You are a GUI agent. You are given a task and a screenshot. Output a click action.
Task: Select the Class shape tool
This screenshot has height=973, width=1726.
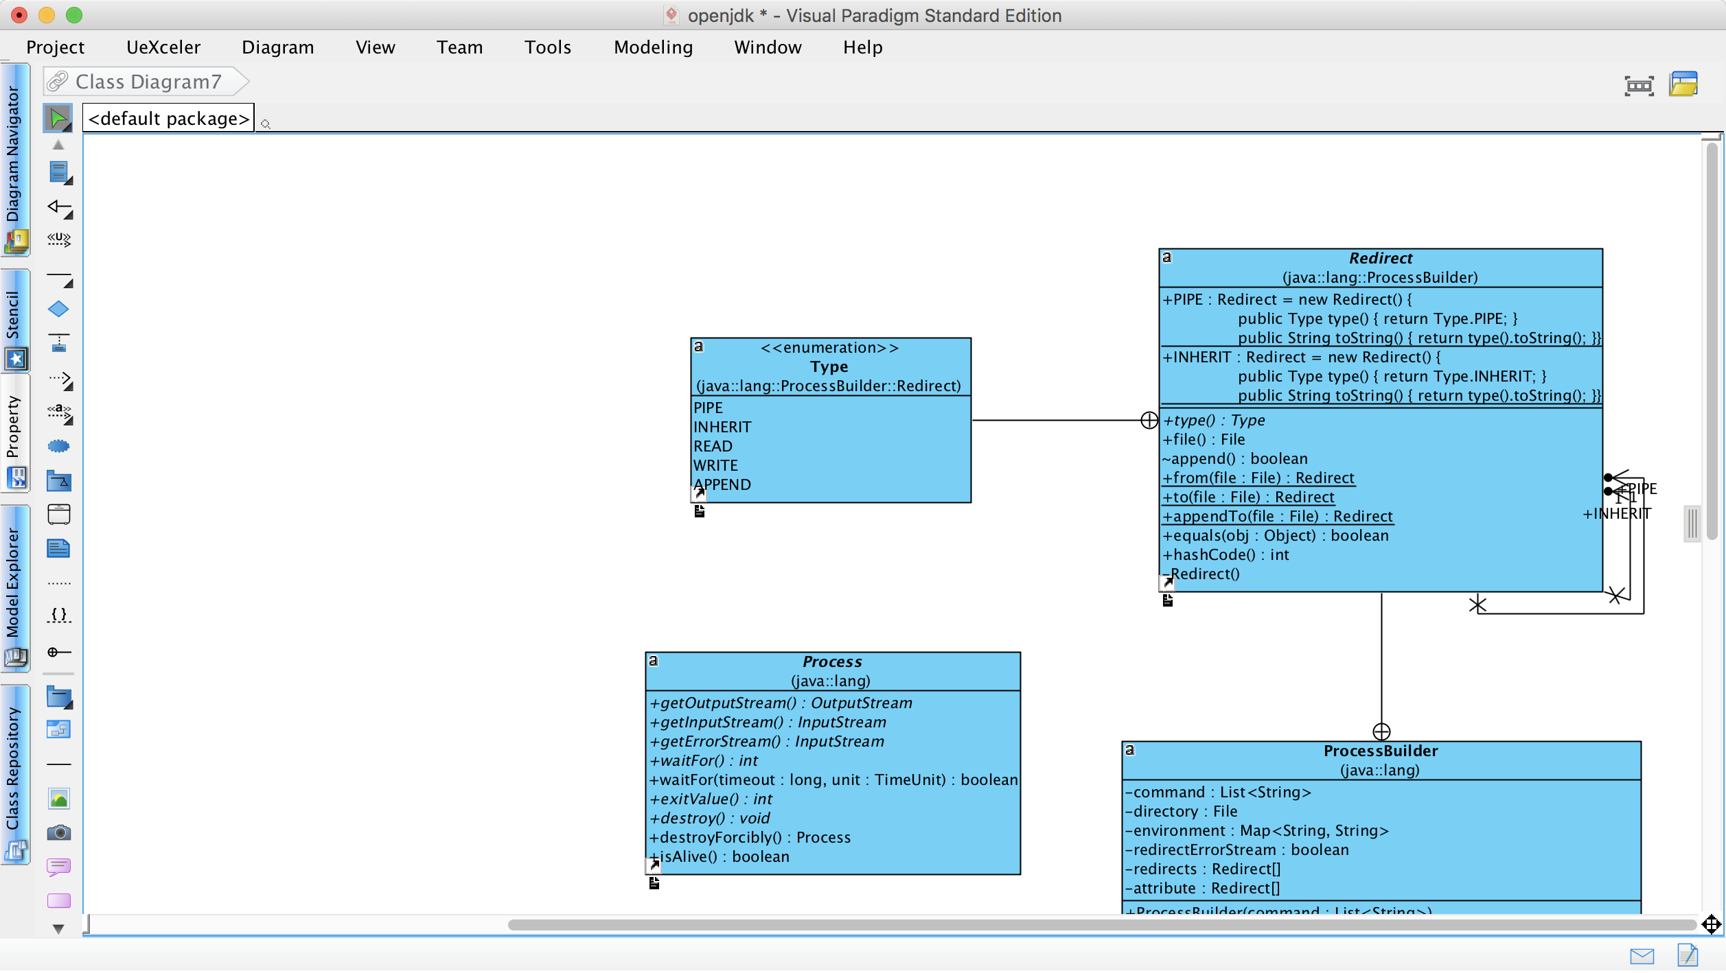[x=59, y=172]
